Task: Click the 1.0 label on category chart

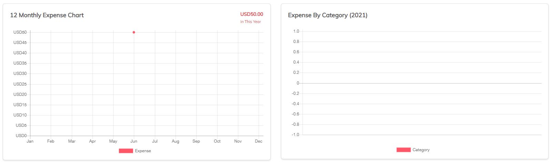Action: coord(296,31)
